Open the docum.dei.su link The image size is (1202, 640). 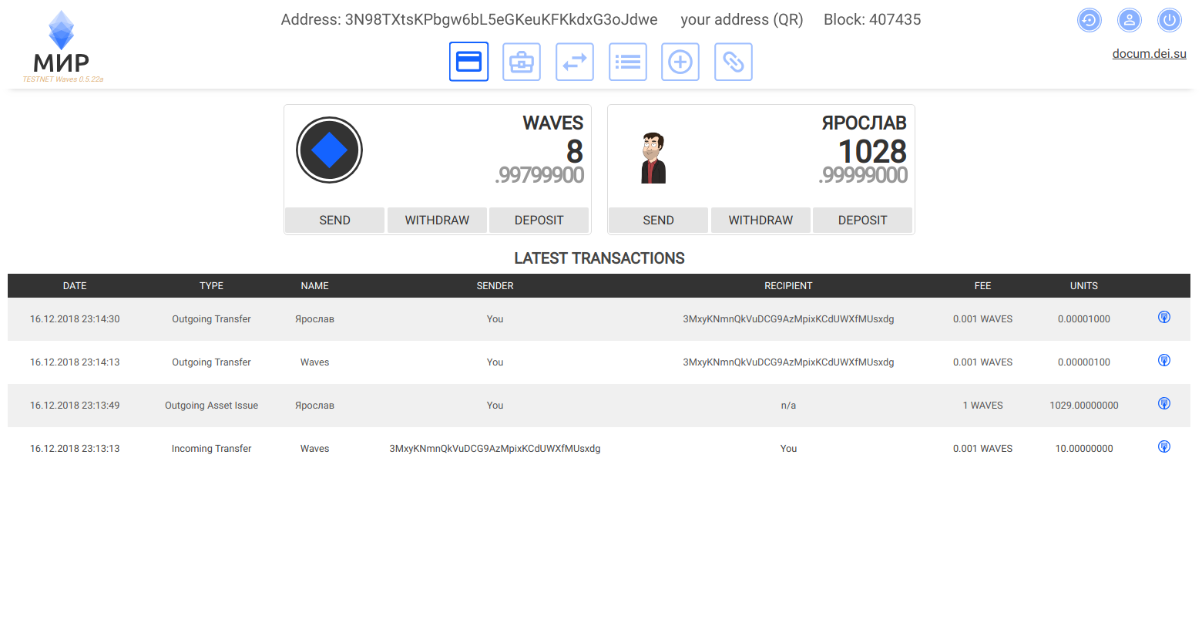tap(1149, 54)
